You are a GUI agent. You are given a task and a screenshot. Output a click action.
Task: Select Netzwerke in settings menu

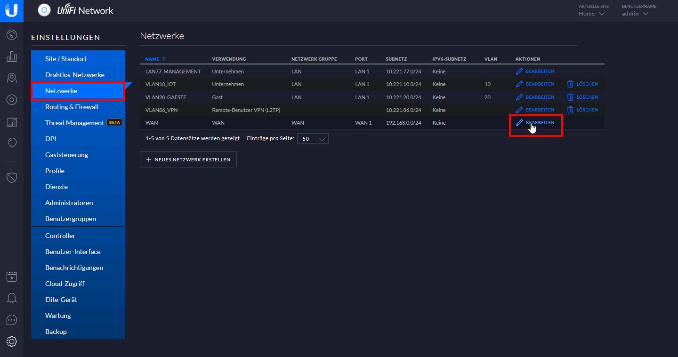[78, 91]
